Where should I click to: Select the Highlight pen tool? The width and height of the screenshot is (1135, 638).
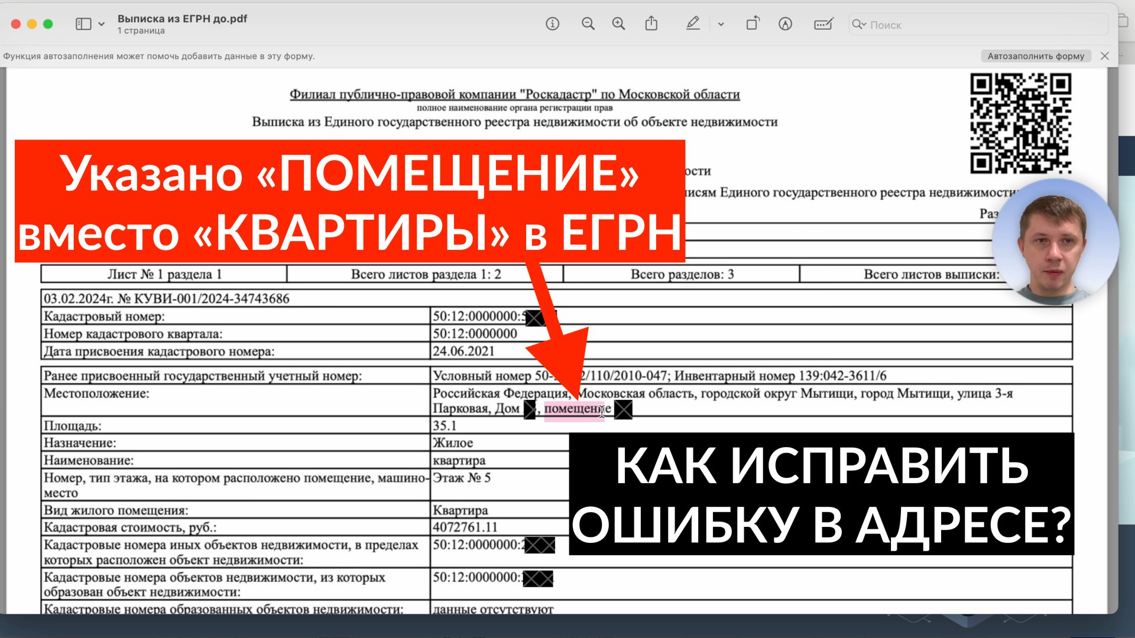[x=692, y=24]
